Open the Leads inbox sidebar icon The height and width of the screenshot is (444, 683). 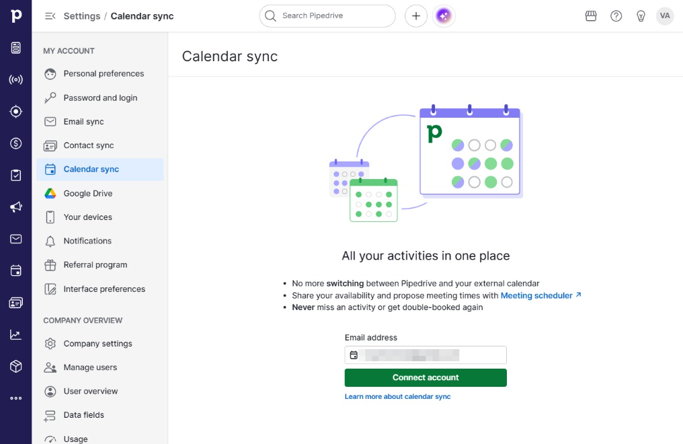tap(16, 48)
